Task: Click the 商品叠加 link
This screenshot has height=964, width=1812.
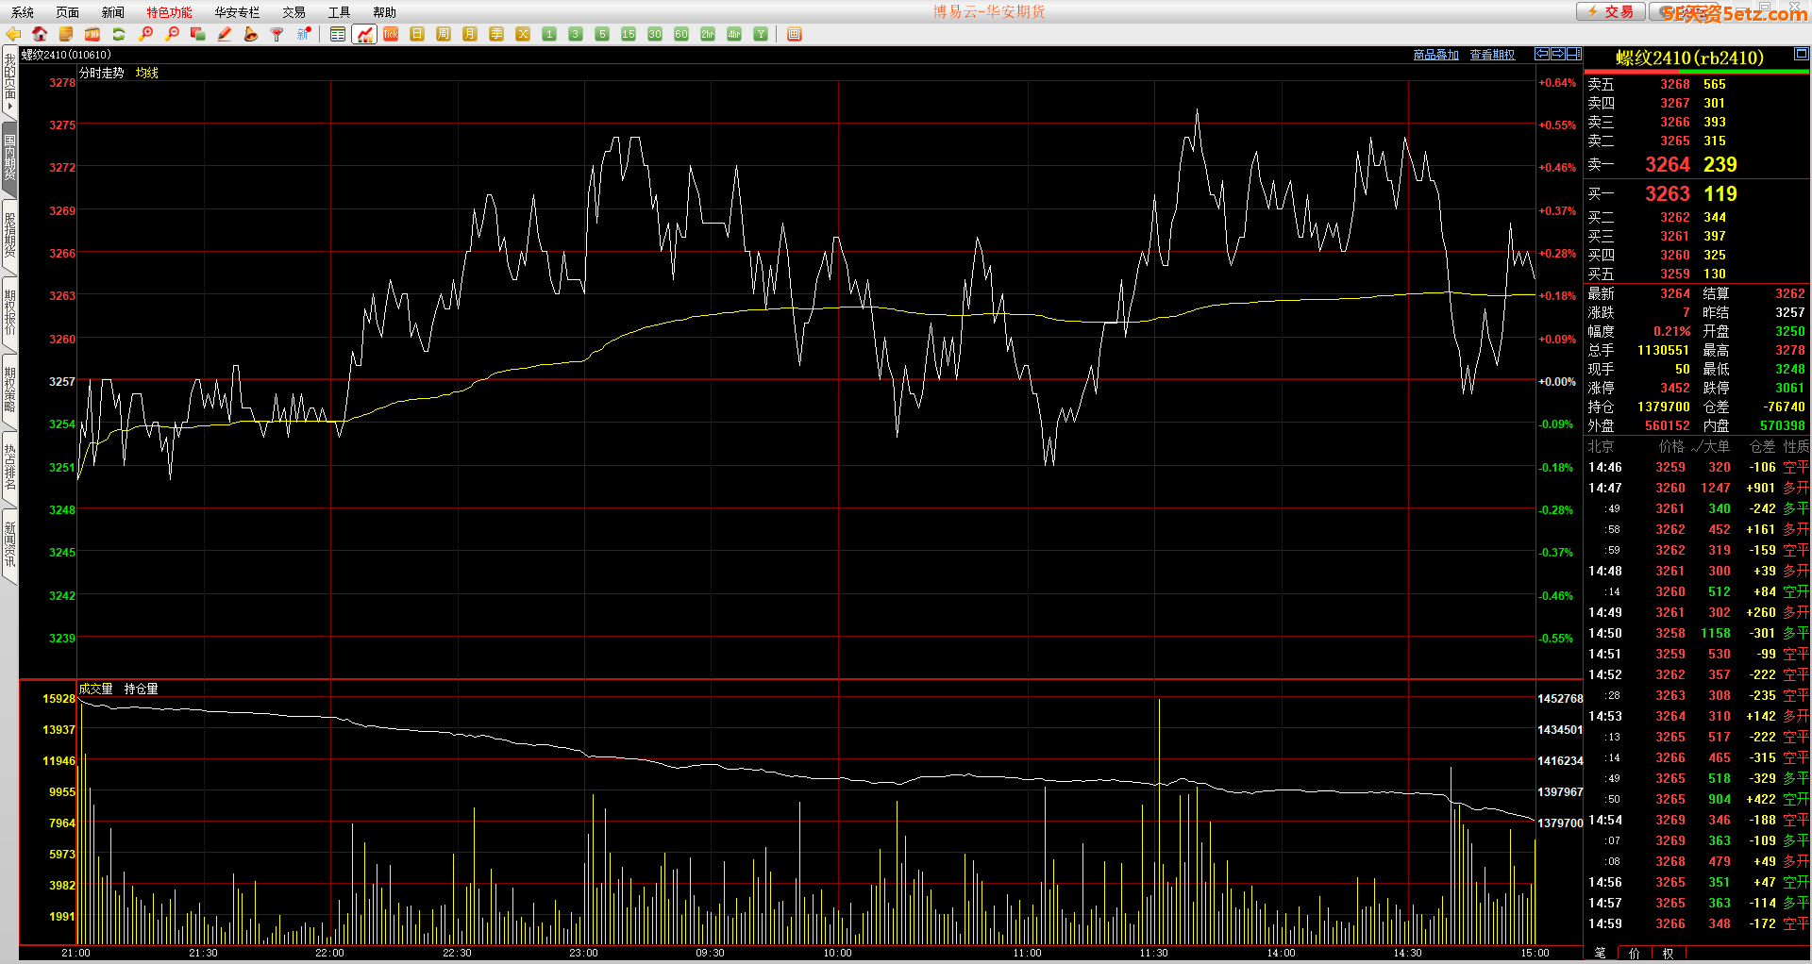Action: coord(1435,55)
